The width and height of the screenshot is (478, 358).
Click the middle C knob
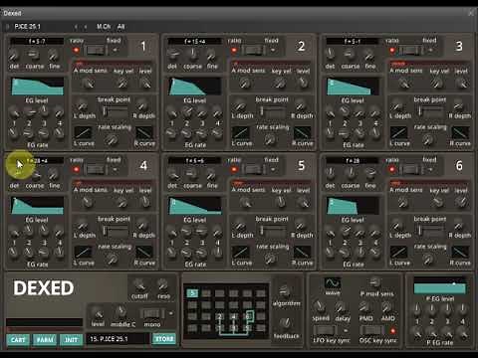click(x=121, y=312)
